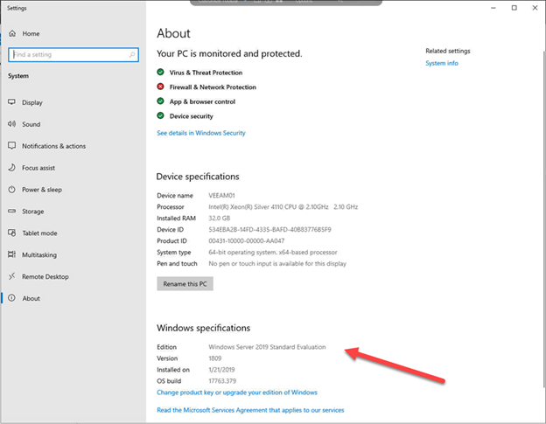Click the Power & sleep icon
Viewport: 546px width, 424px height.
[x=12, y=189]
